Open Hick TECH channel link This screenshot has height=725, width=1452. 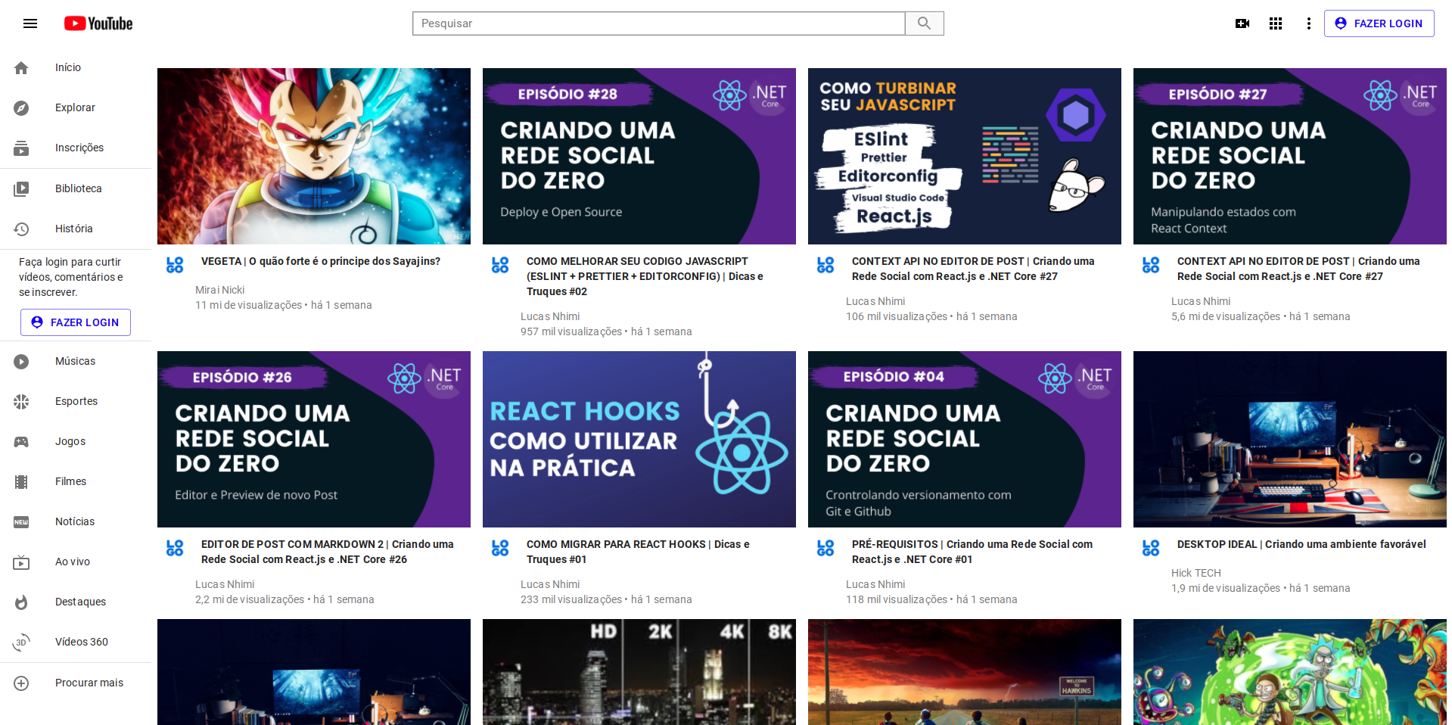click(x=1195, y=573)
